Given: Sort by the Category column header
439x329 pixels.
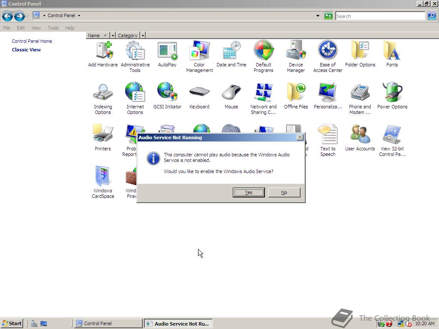Looking at the screenshot, I should 128,36.
